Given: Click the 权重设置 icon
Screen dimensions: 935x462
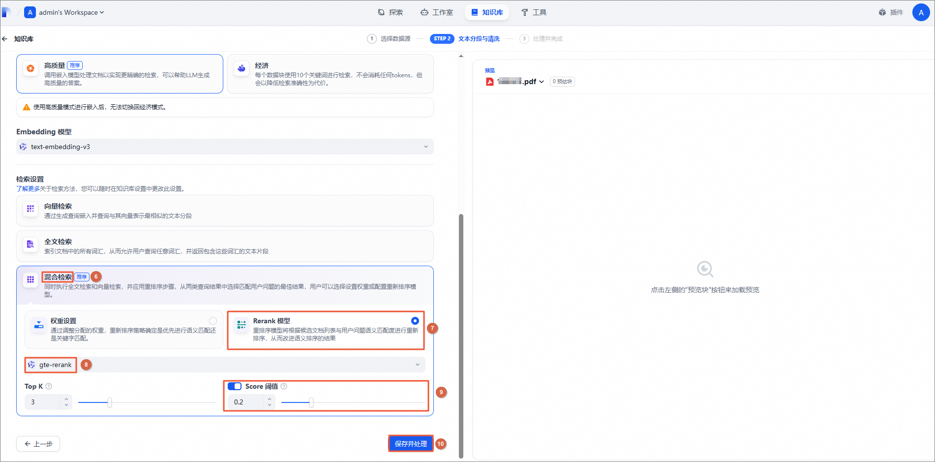Looking at the screenshot, I should coord(38,324).
